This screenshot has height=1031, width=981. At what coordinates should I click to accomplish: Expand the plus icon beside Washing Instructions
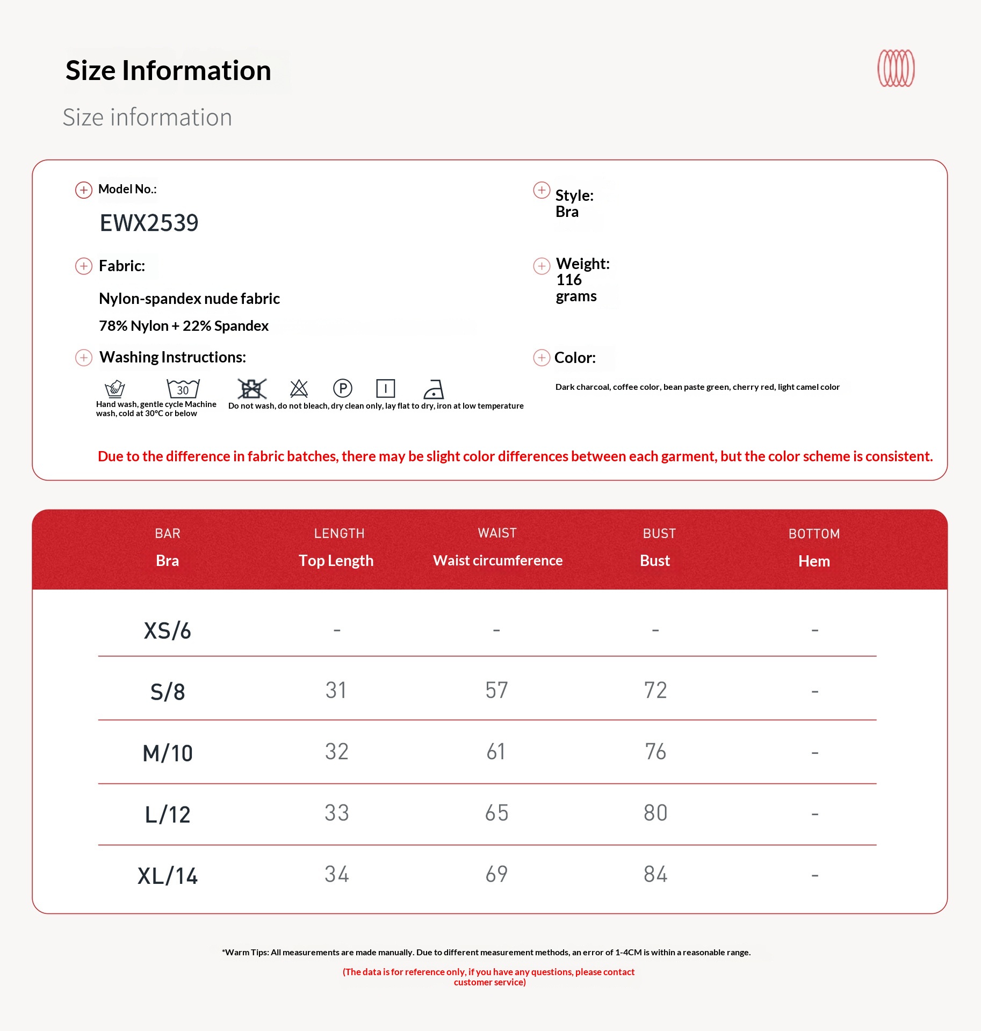pos(84,358)
